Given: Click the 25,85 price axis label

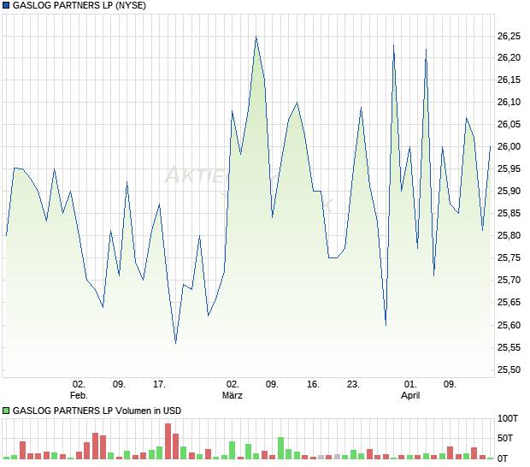Looking at the screenshot, I should coord(509,213).
